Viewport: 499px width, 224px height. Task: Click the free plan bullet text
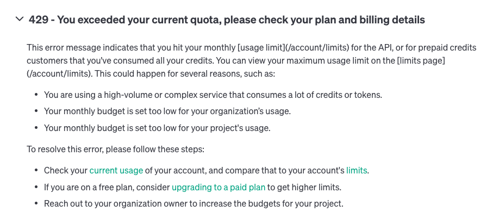click(x=192, y=187)
